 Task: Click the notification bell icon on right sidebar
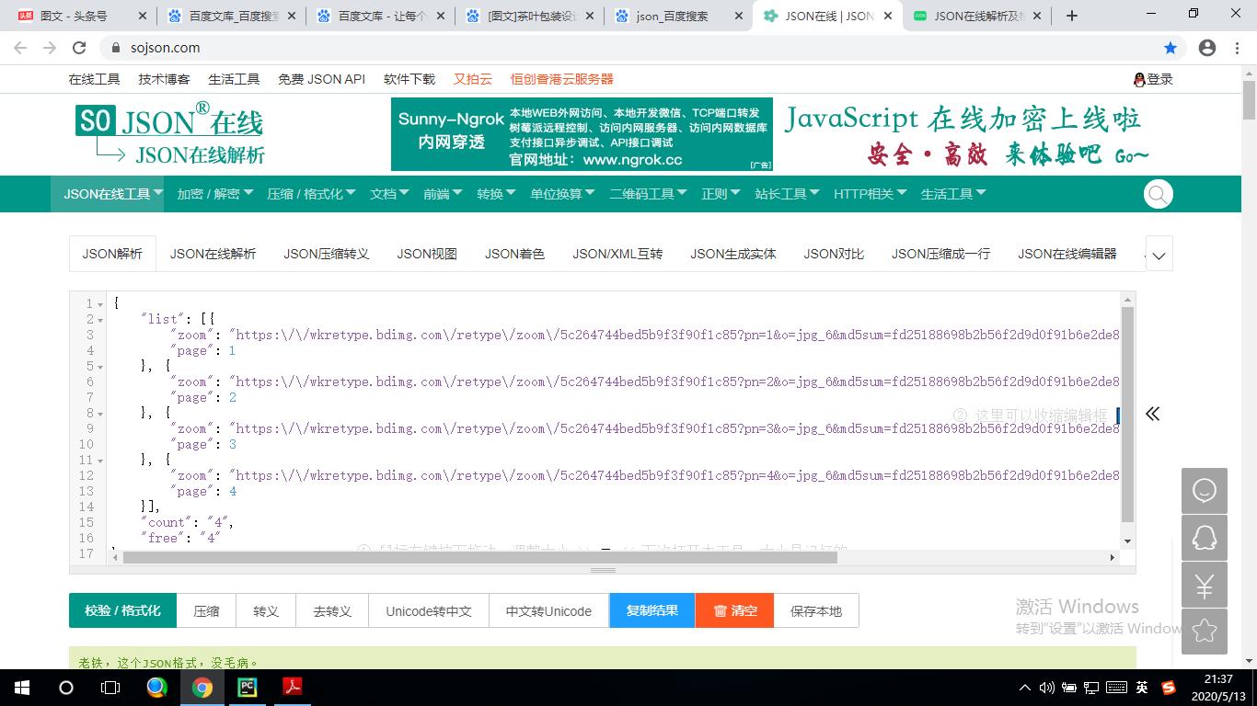[1204, 538]
